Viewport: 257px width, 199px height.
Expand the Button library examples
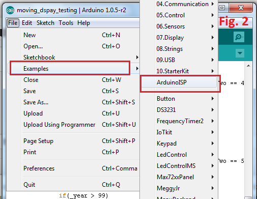(179, 99)
